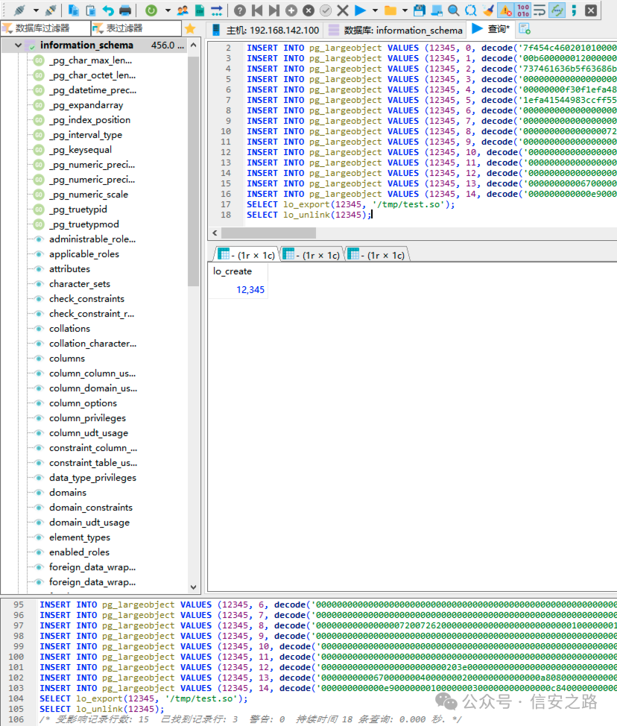The width and height of the screenshot is (617, 726).
Task: Select the 查询* query tab
Action: (x=490, y=29)
